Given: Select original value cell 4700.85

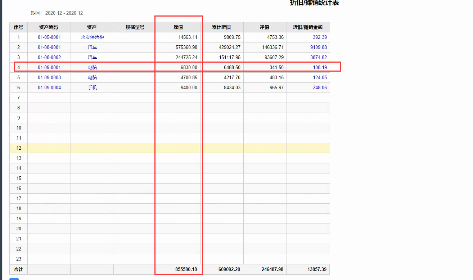Looking at the screenshot, I should [179, 77].
